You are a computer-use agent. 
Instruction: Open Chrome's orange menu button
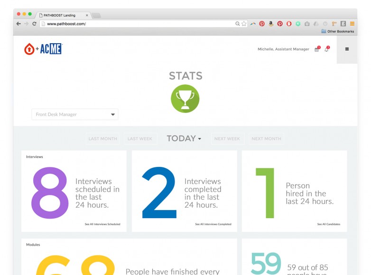(x=352, y=24)
